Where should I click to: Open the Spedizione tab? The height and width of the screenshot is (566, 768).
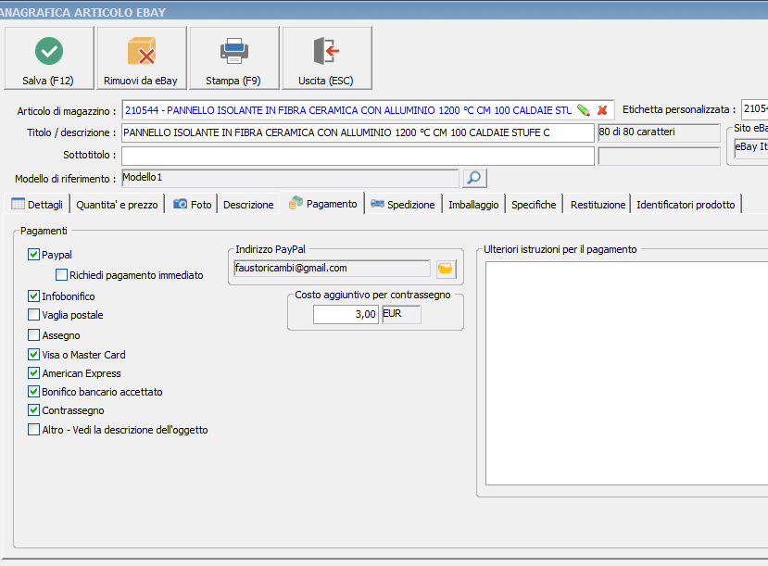pyautogui.click(x=403, y=204)
